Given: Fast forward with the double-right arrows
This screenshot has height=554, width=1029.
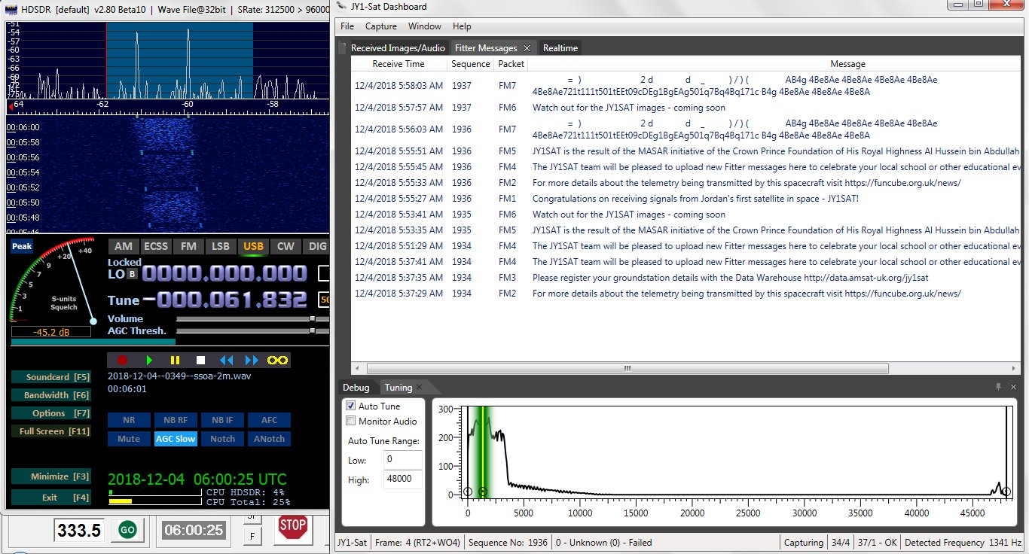Looking at the screenshot, I should coord(252,361).
